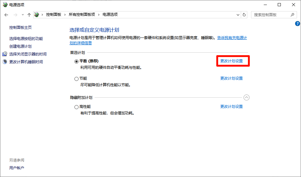Select the 高性能 power plan radio button
301x177 pixels.
click(76, 107)
